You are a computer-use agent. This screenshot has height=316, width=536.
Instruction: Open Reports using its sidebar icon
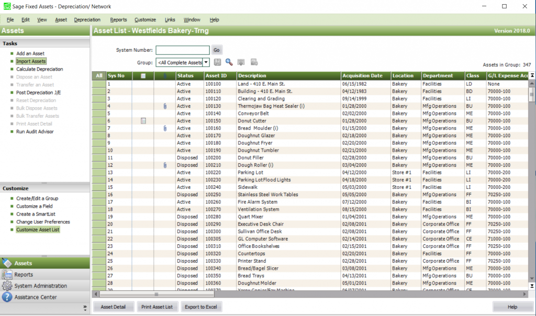[x=8, y=274]
